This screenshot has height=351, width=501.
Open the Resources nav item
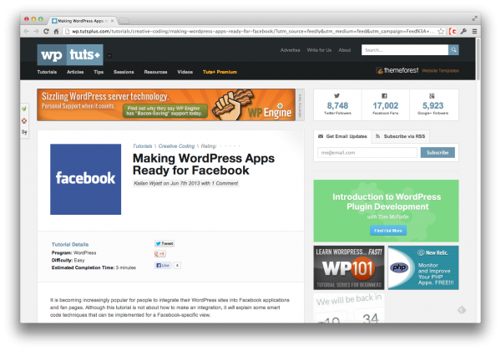click(x=155, y=72)
